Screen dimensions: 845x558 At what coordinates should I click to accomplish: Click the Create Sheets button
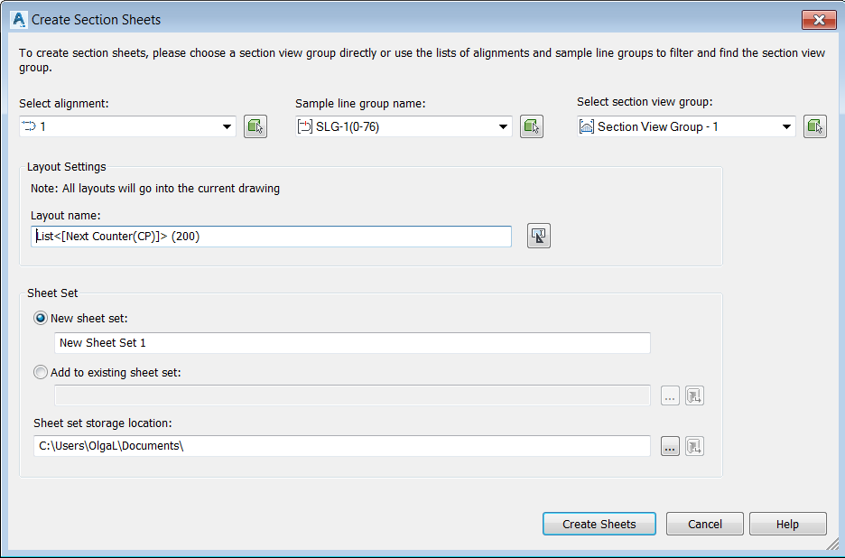(599, 524)
